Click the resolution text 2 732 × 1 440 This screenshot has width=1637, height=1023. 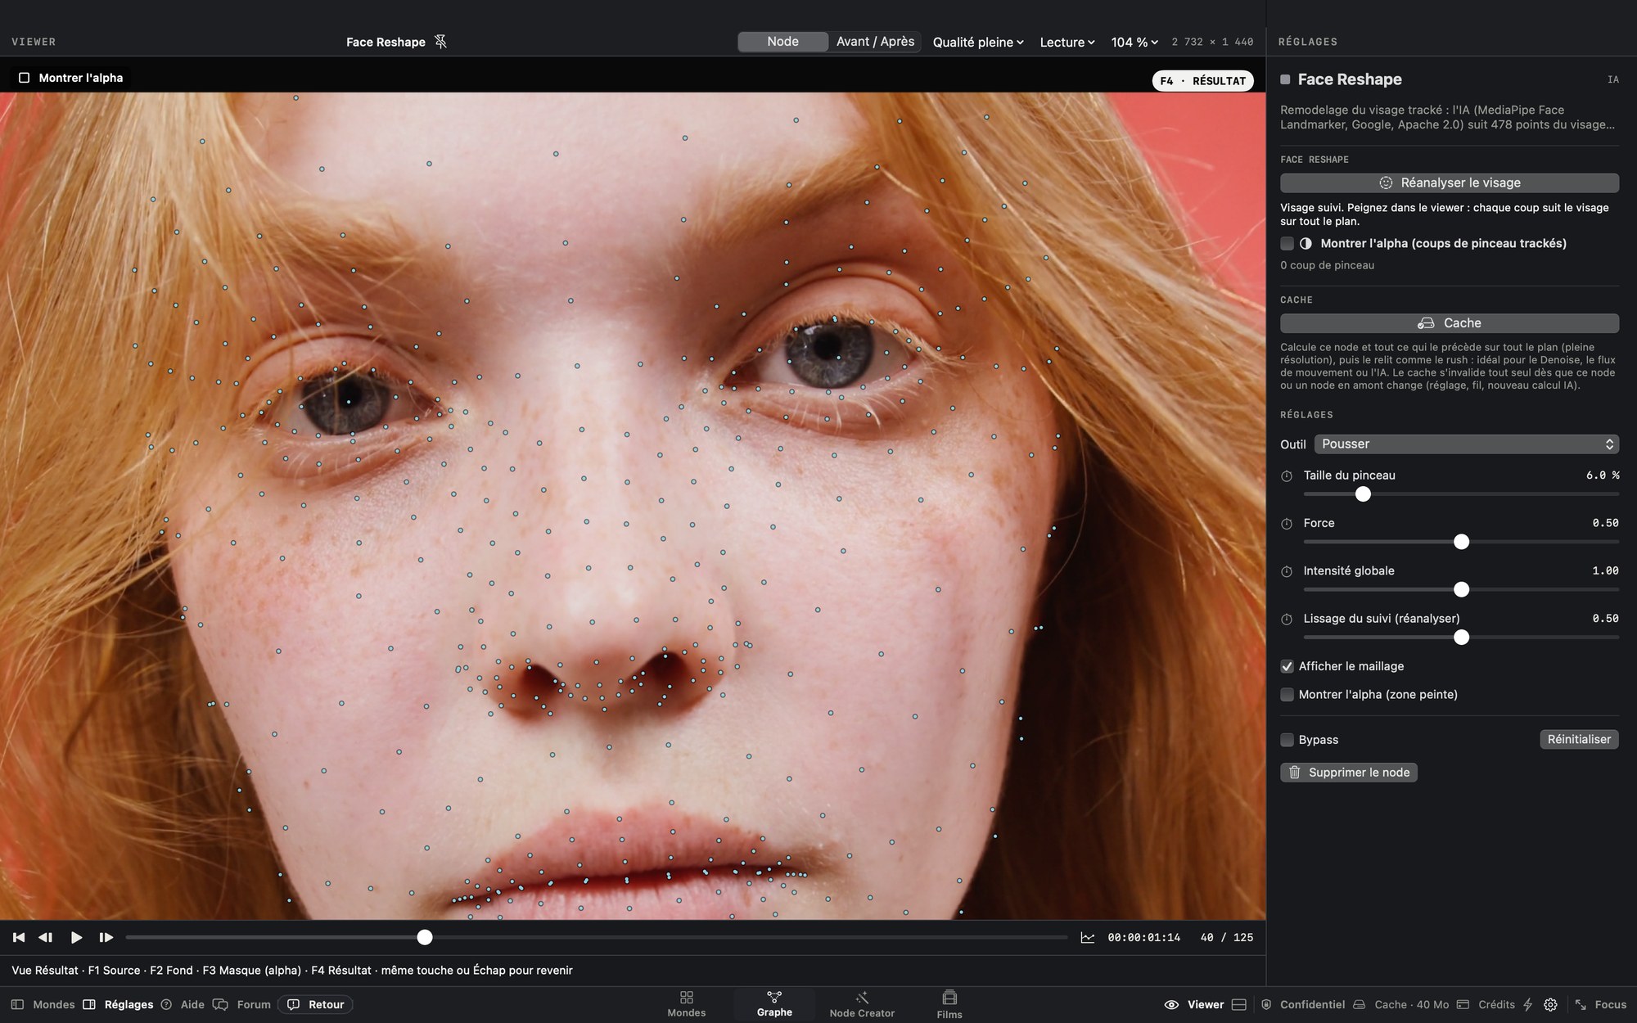pyautogui.click(x=1212, y=43)
